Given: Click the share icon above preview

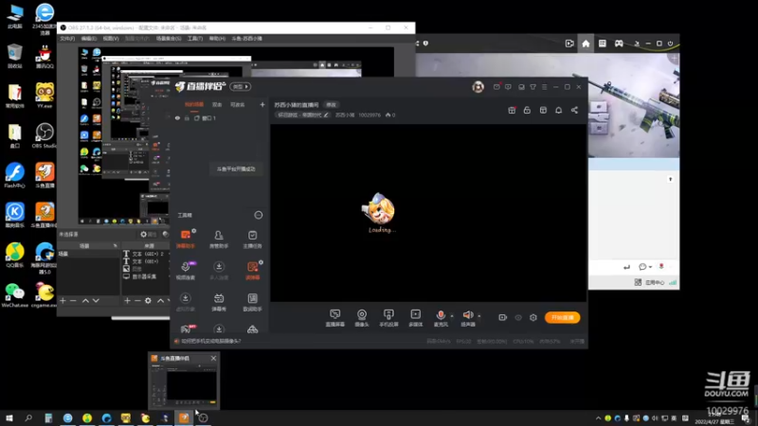Looking at the screenshot, I should pos(574,110).
